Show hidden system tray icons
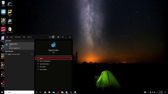 148,92
